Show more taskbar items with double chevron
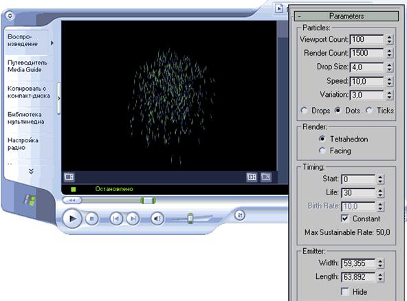Image resolution: width=407 pixels, height=301 pixels. pos(31,171)
